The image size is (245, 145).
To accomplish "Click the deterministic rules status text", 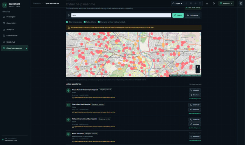I will pos(11,141).
